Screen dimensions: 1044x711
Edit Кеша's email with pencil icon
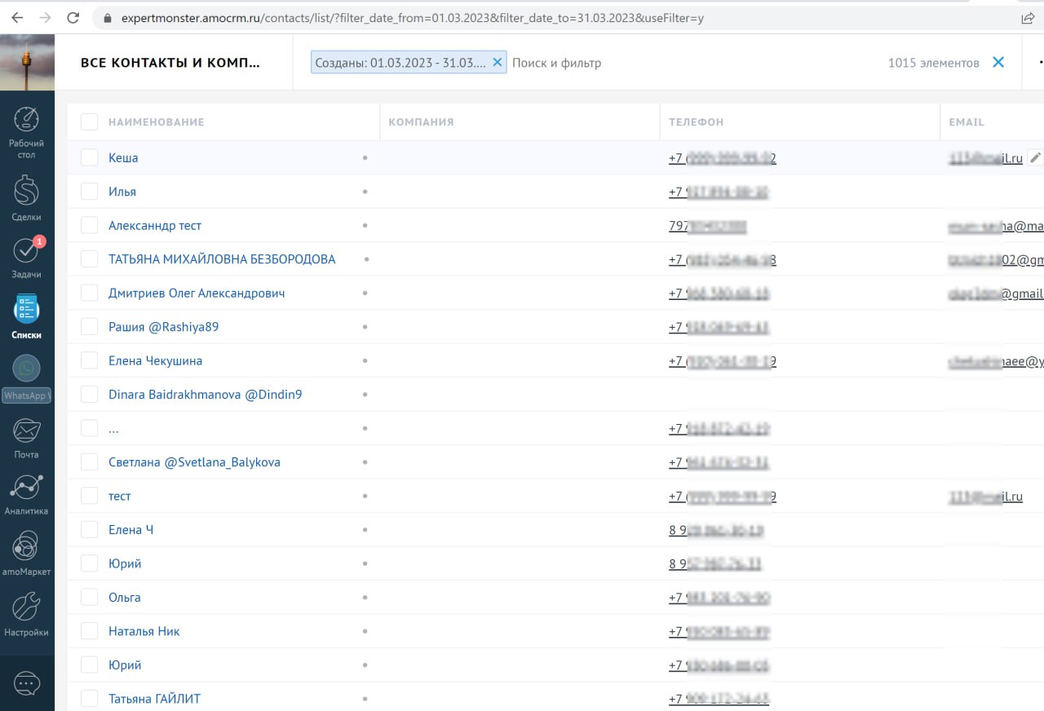(x=1036, y=157)
